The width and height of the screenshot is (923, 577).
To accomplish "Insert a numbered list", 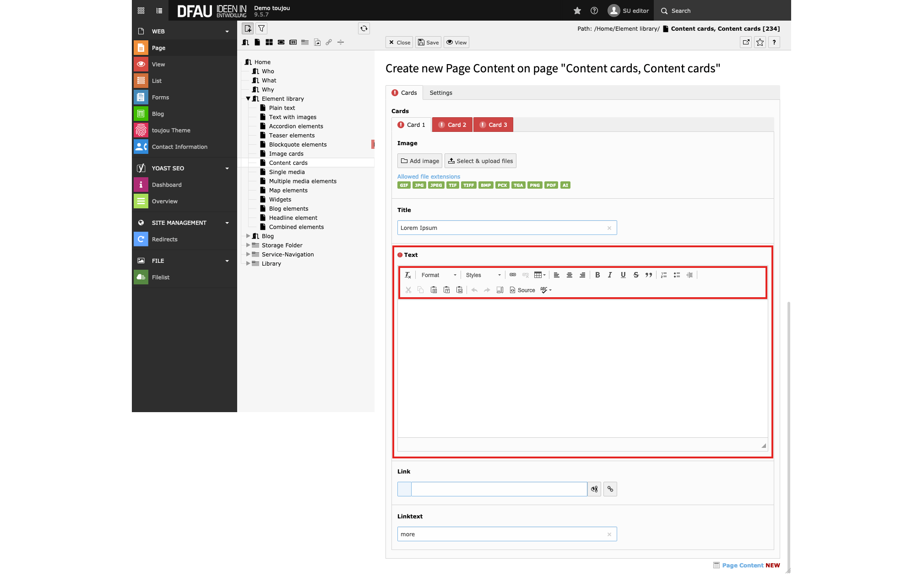I will pyautogui.click(x=664, y=275).
